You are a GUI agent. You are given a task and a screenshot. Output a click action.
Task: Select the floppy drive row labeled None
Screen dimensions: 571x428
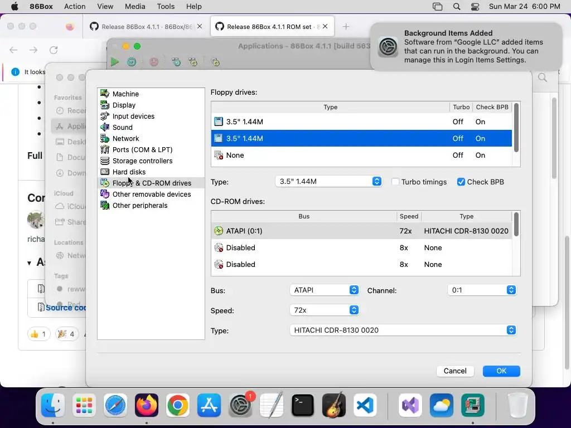point(361,155)
